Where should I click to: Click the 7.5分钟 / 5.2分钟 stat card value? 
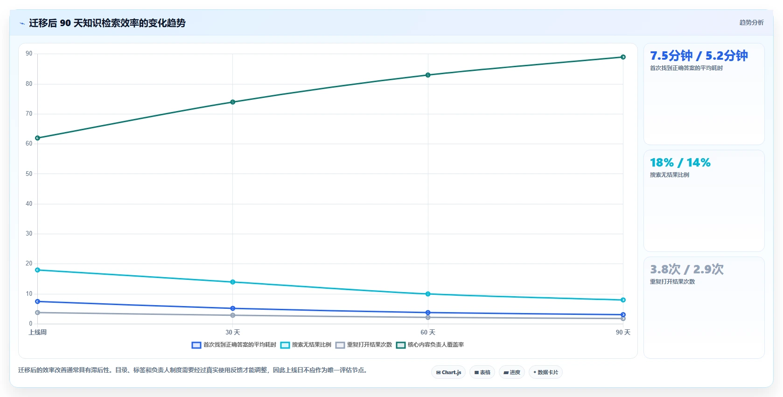pos(699,56)
